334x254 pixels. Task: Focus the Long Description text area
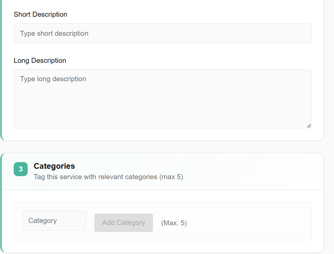click(x=162, y=99)
